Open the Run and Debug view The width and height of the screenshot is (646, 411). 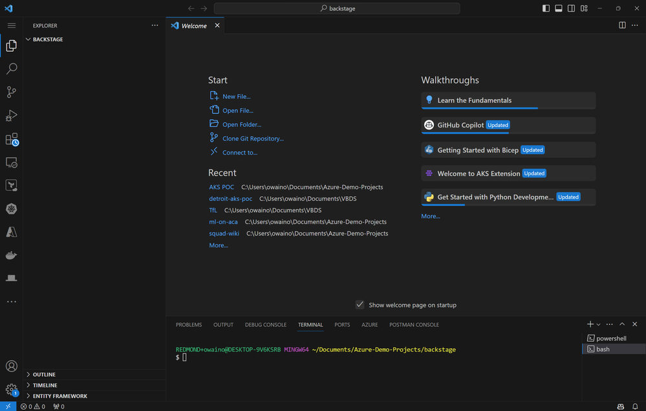[x=11, y=115]
